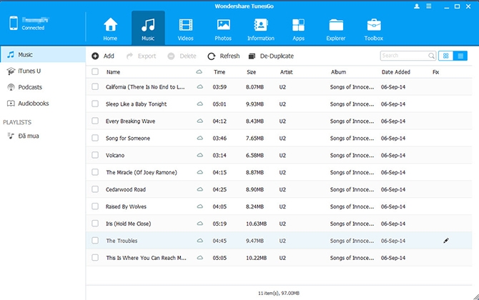The height and width of the screenshot is (300, 479).
Task: Switch to the Videos section
Action: [185, 29]
